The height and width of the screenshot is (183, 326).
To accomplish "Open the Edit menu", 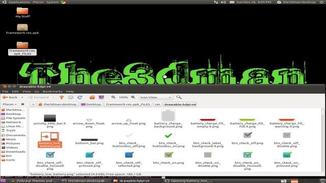I will point(15,91).
